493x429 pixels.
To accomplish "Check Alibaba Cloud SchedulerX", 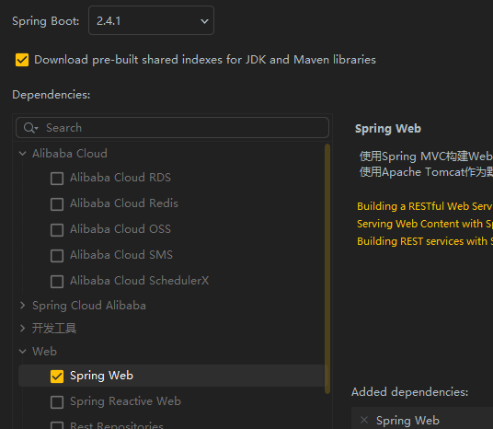I will tap(57, 282).
